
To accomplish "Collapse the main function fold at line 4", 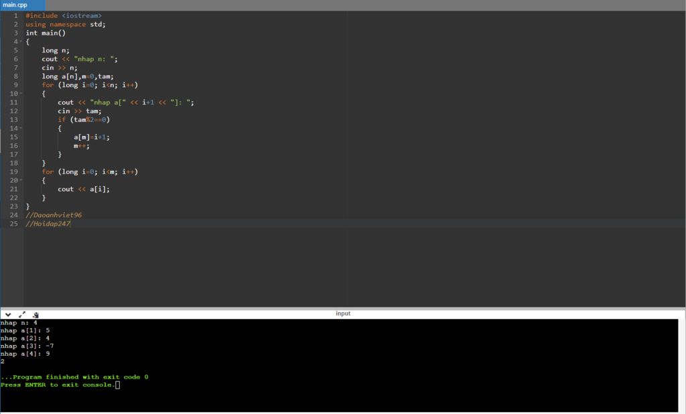I will click(21, 42).
